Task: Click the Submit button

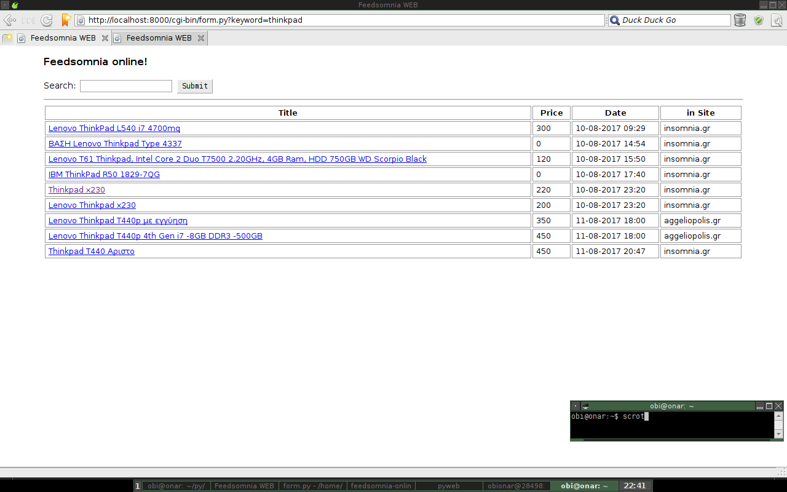Action: tap(195, 86)
